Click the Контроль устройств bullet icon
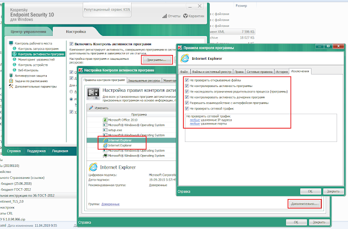 pos(15,65)
